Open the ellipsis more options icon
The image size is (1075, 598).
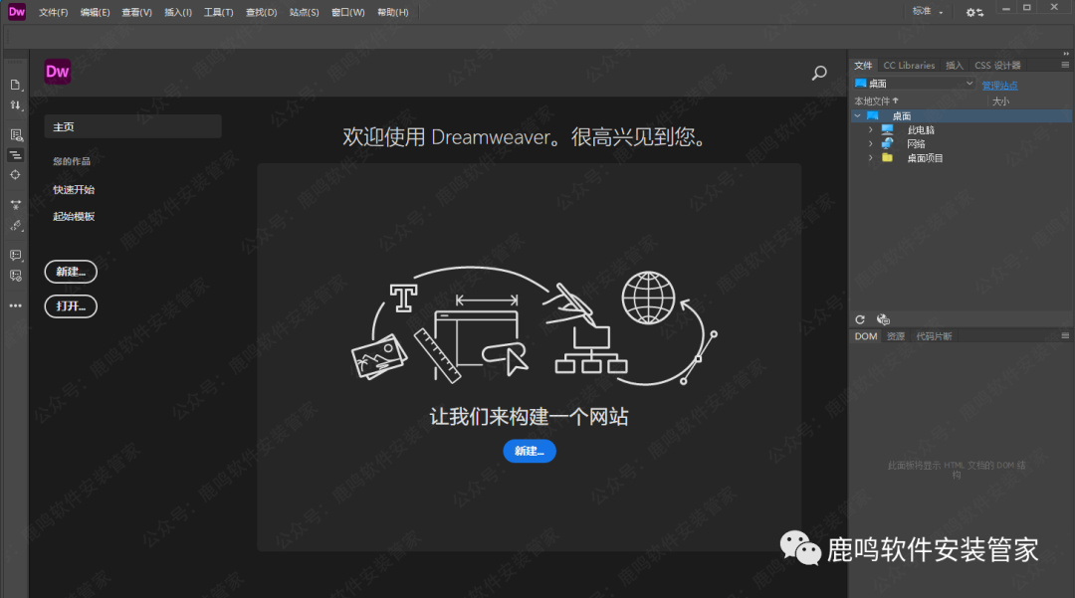click(x=15, y=305)
